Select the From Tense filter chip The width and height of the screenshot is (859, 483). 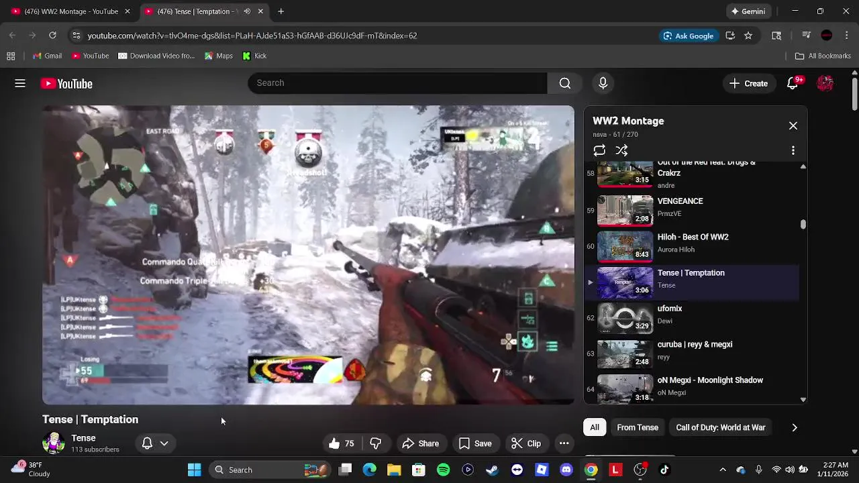(638, 427)
